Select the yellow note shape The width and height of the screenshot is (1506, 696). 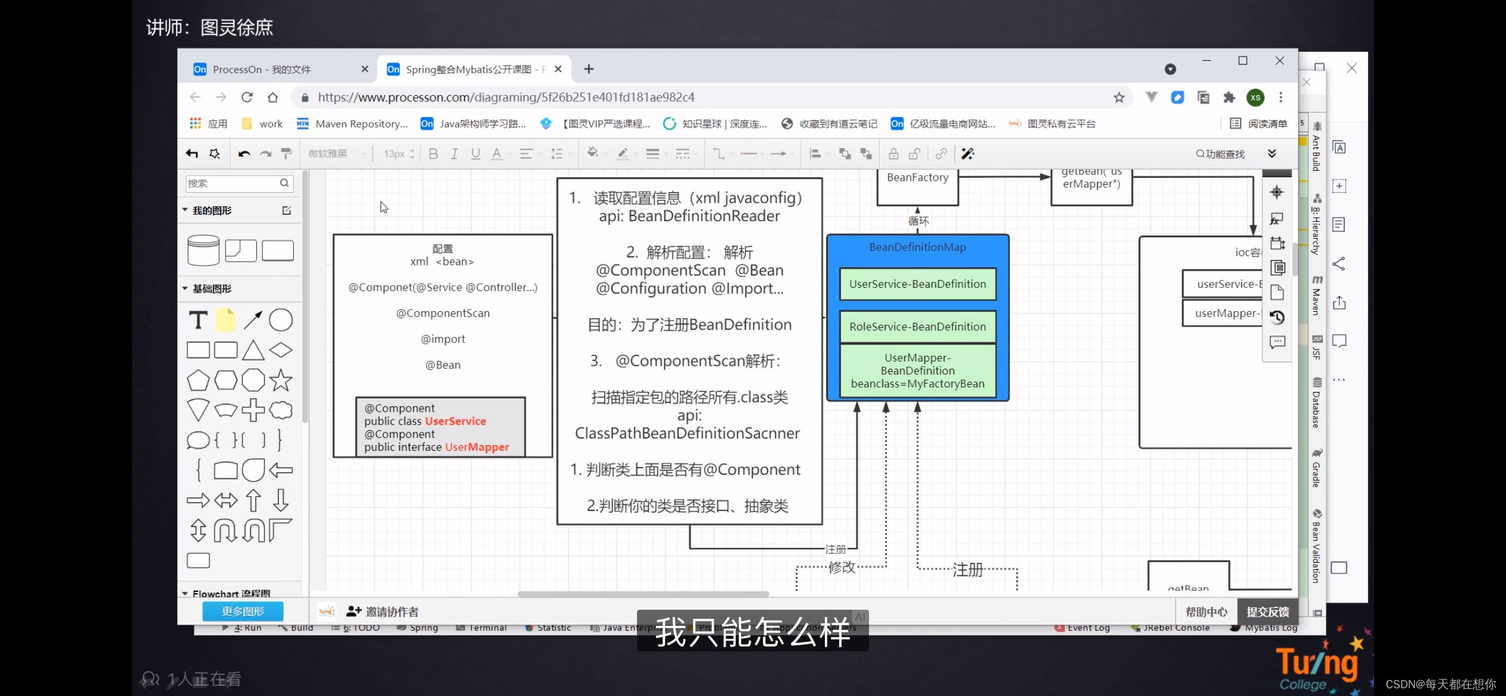225,320
